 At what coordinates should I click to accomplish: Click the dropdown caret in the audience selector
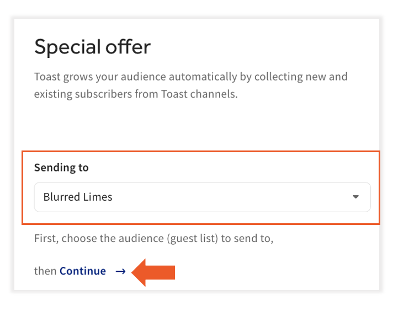[355, 197]
